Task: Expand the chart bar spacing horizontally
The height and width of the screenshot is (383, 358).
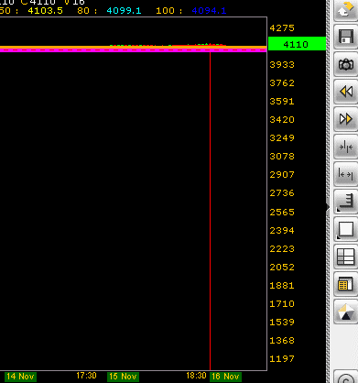Action: pos(346,174)
